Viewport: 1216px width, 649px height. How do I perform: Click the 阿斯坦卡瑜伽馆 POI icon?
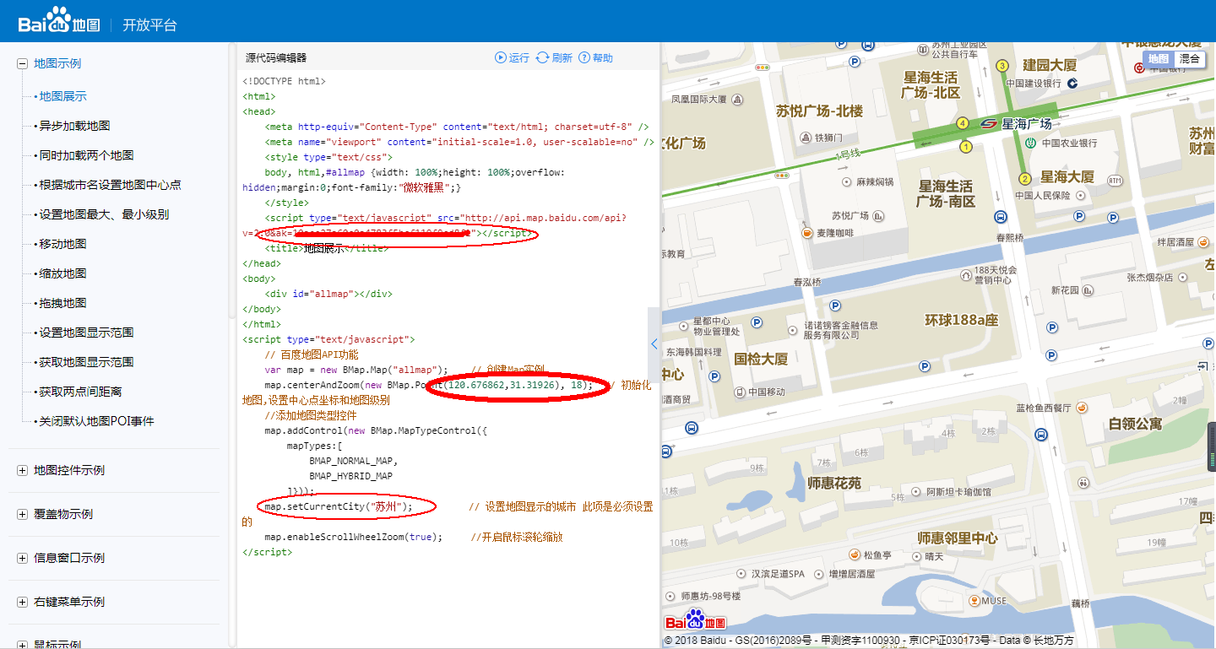point(918,491)
